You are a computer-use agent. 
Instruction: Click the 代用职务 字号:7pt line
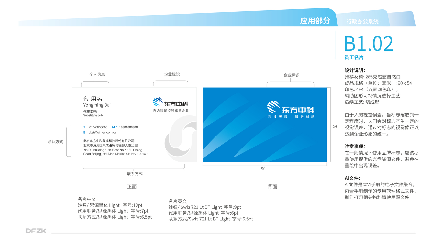[113, 211]
